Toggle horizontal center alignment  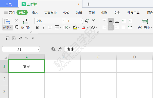(111, 27)
